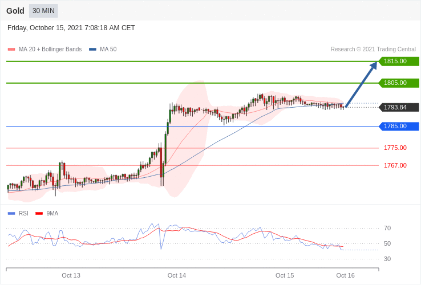The width and height of the screenshot is (421, 285).
Task: Click the Oct 13 date axis label
Action: click(x=71, y=276)
